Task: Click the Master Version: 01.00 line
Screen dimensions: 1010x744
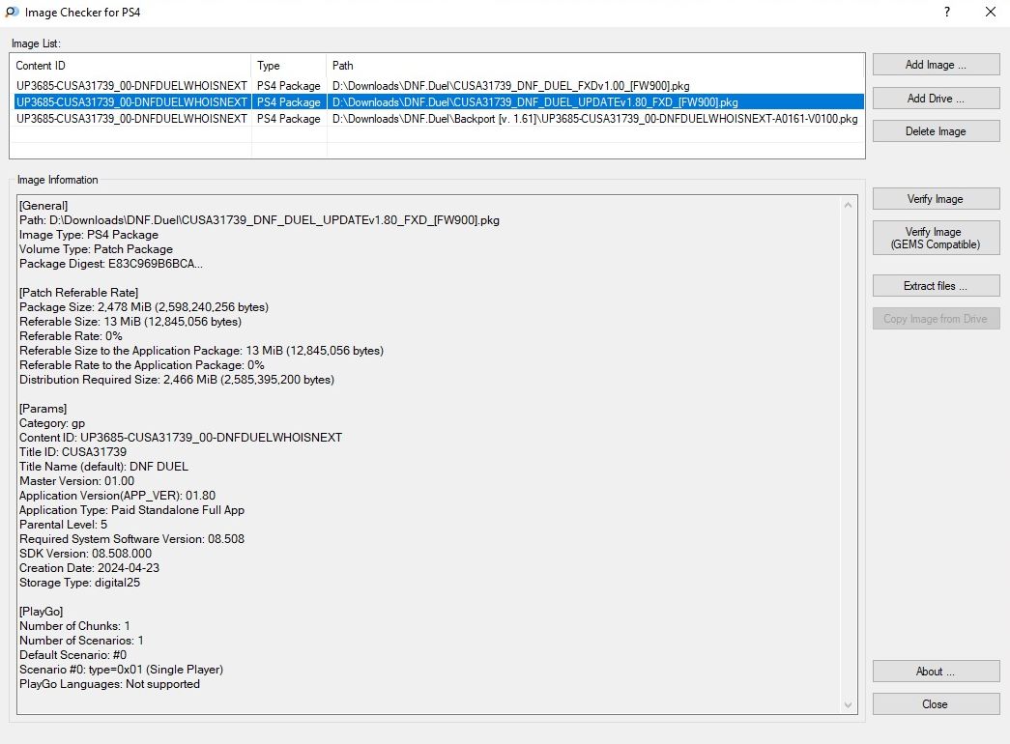Action: (x=76, y=481)
